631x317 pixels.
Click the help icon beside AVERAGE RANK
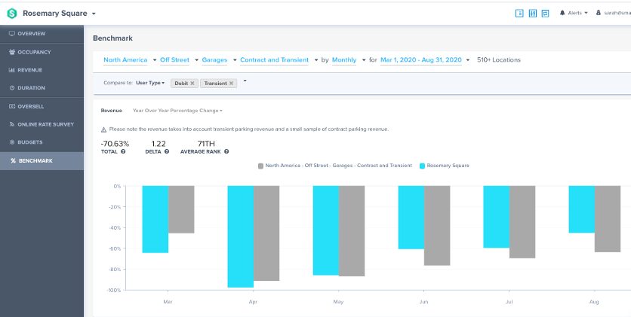coord(226,151)
